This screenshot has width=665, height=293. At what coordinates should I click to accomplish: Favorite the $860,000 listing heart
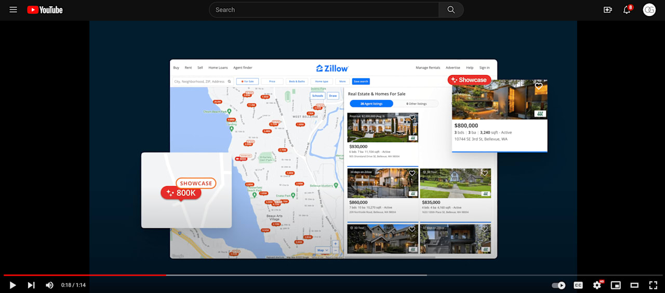412,173
